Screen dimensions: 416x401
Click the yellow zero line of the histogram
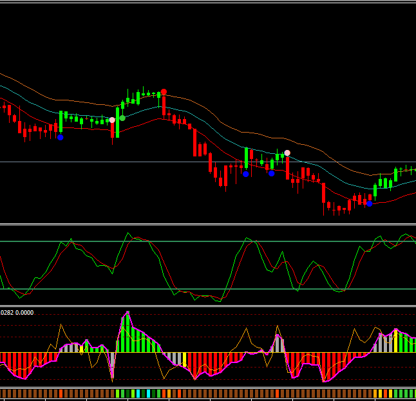pyautogui.click(x=208, y=353)
